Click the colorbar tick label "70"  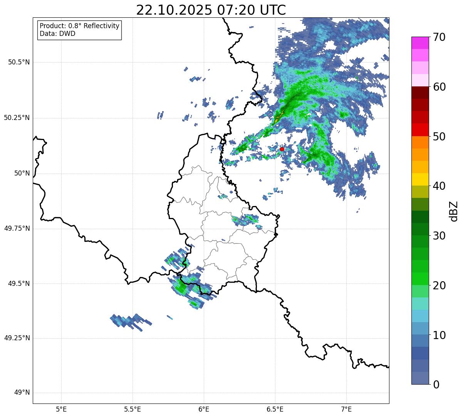(x=439, y=37)
